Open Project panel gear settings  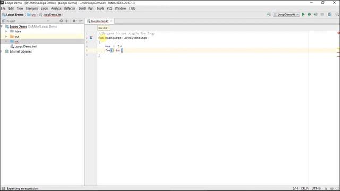click(74, 21)
